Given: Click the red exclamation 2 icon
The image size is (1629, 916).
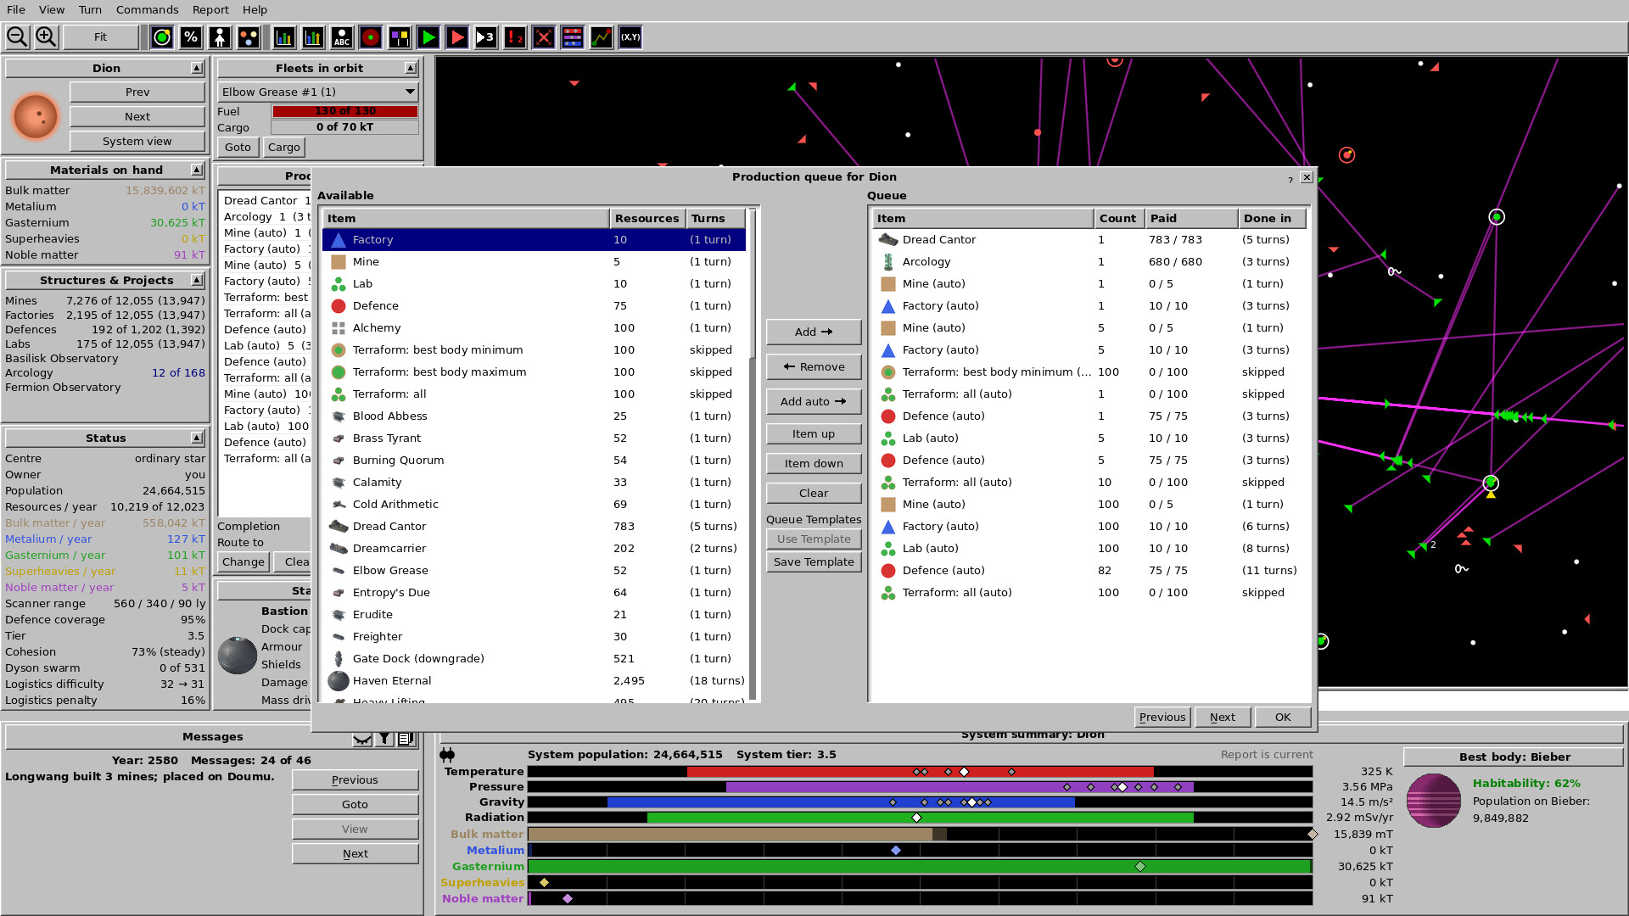Looking at the screenshot, I should pos(515,37).
